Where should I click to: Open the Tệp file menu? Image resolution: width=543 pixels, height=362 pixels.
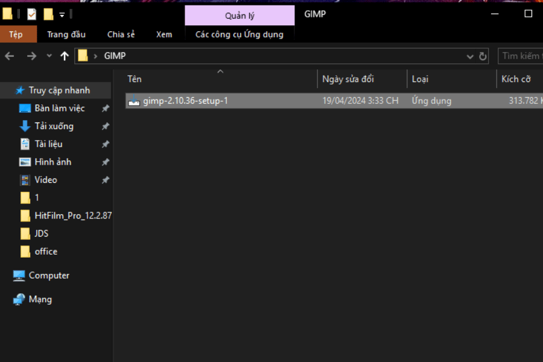pyautogui.click(x=16, y=34)
